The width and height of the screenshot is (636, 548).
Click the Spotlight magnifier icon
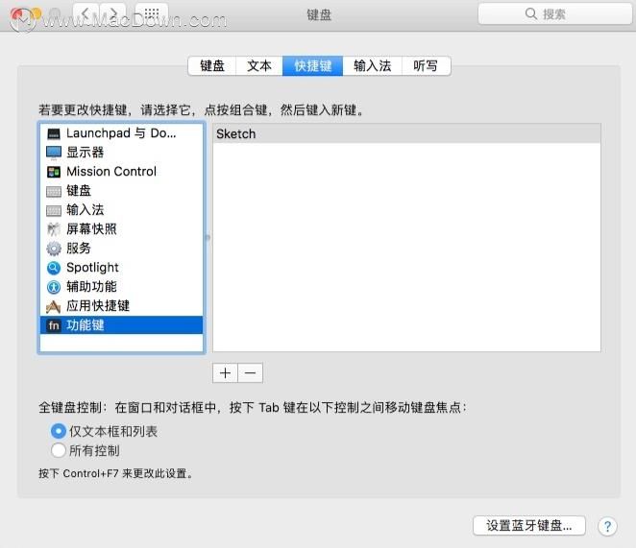click(x=54, y=268)
